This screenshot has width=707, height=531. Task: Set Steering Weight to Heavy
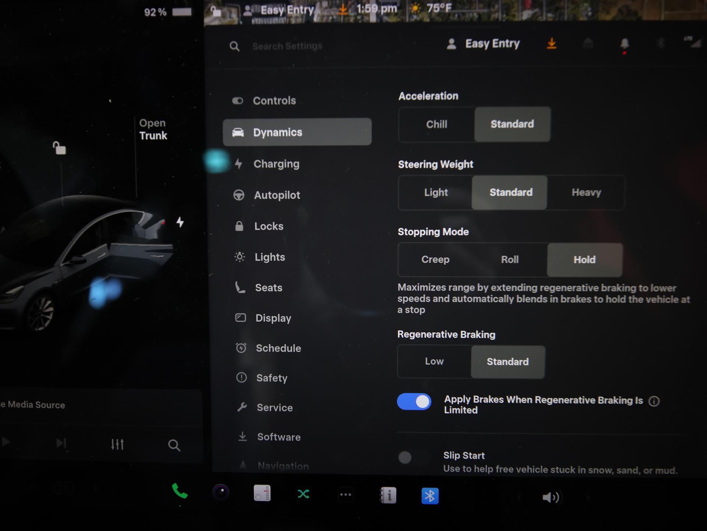point(586,192)
